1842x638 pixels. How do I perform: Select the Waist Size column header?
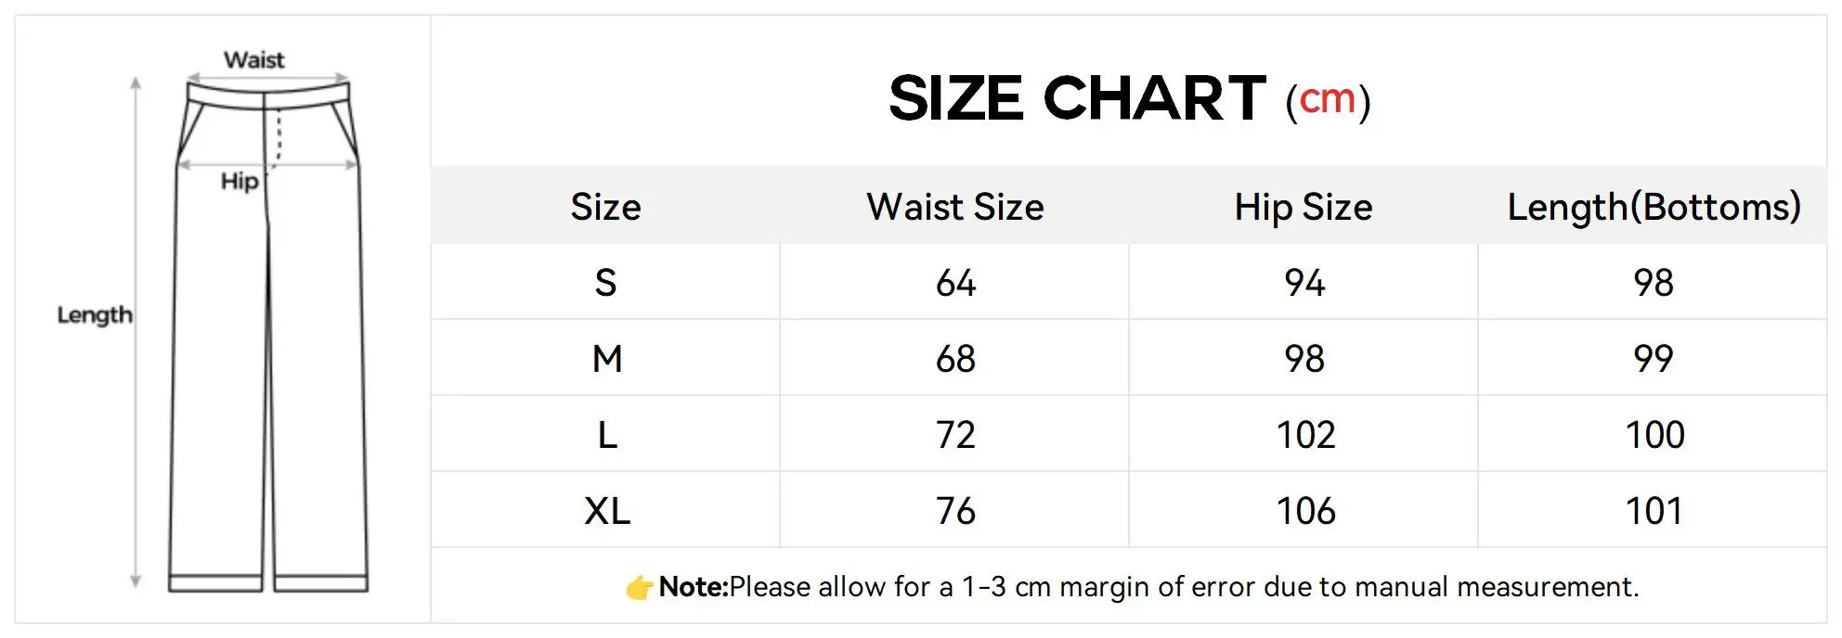coord(955,207)
